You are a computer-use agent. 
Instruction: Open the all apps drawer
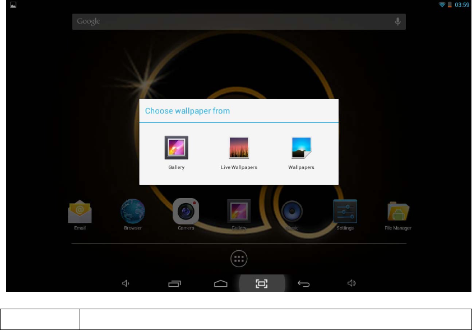point(239,259)
